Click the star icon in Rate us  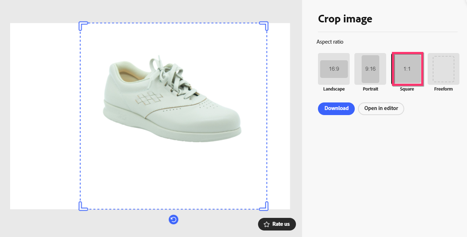tap(267, 224)
